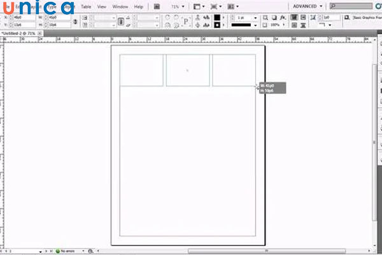
Task: Toggle constrain proportions for scaling
Action: pyautogui.click(x=120, y=22)
